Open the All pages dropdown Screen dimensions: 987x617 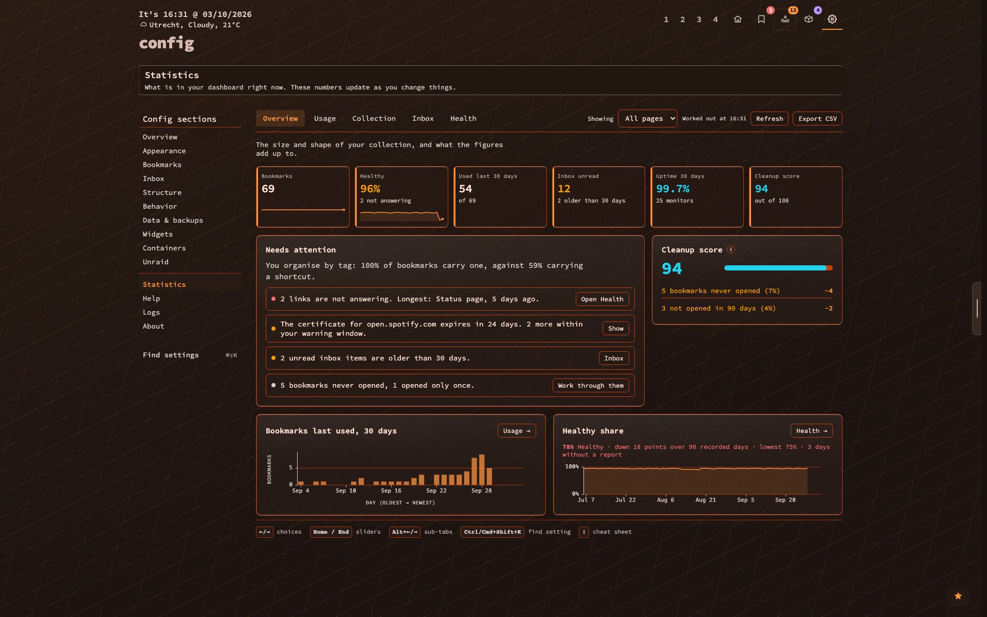648,118
